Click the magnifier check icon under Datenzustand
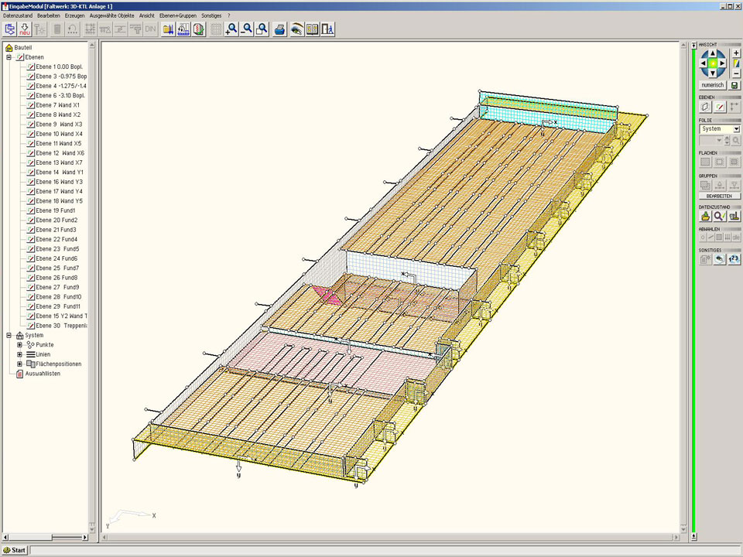743x557 pixels. 719,217
